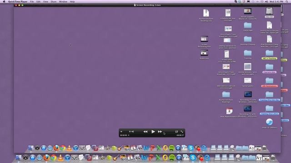Click the show ip address icon
291x163 pixels.
point(269,124)
